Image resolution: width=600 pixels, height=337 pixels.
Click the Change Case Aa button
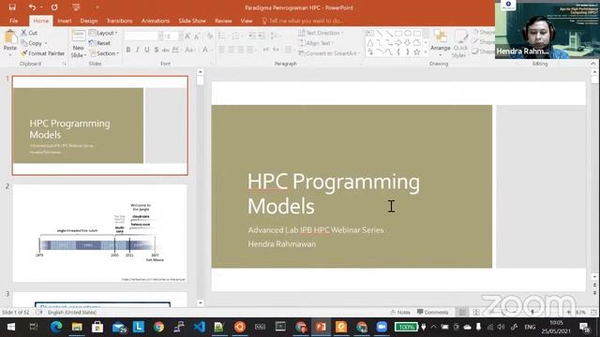(x=189, y=50)
